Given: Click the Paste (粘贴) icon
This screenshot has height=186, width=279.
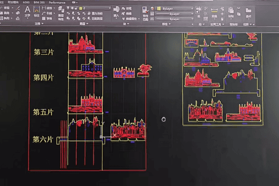Looking at the screenshot, I should pyautogui.click(x=231, y=12).
